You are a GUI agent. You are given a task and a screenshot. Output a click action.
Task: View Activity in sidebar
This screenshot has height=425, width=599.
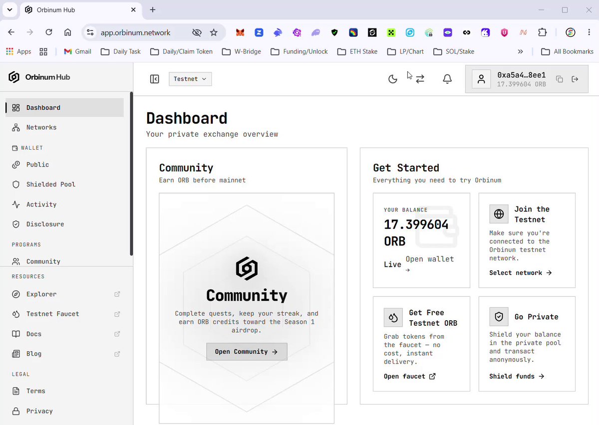click(65, 204)
